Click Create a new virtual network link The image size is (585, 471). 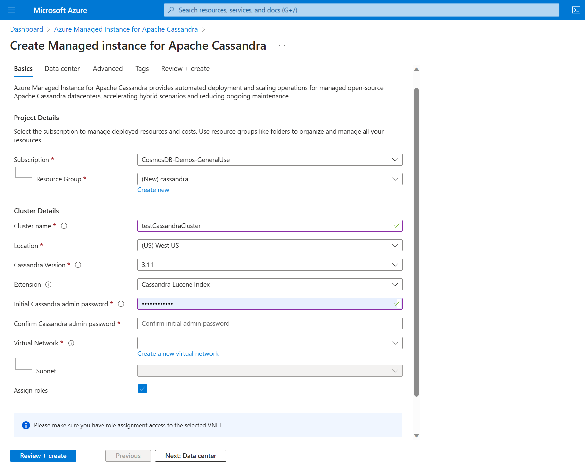point(178,354)
